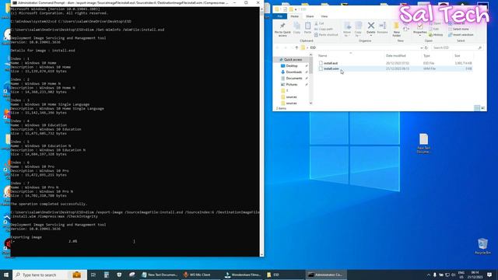The width and height of the screenshot is (498, 280).
Task: Open the File tab in Explorer
Action: tap(280, 16)
